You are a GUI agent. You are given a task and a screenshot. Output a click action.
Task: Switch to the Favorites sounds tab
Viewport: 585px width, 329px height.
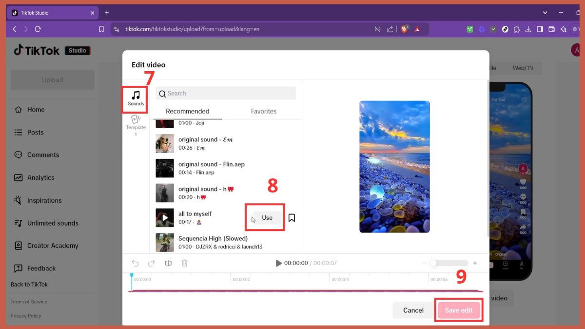(x=264, y=111)
